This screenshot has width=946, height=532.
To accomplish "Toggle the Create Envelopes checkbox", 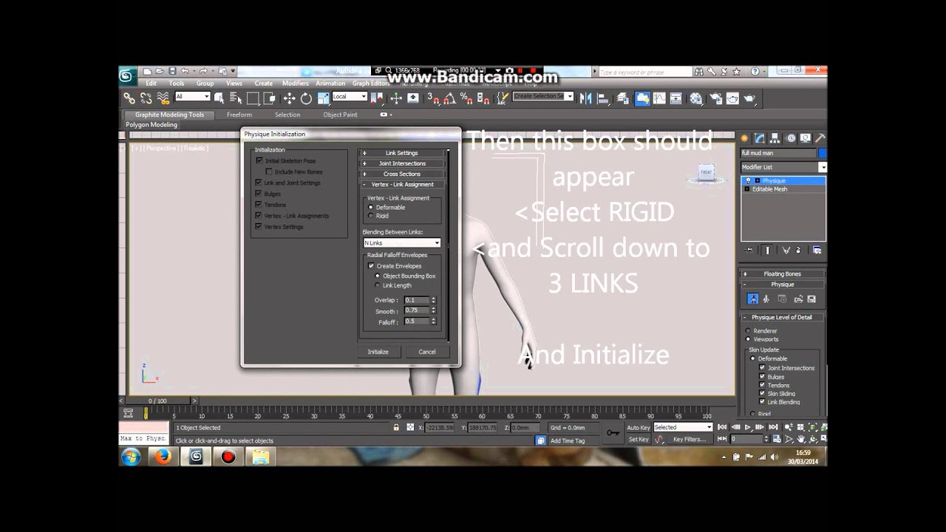I will point(371,266).
